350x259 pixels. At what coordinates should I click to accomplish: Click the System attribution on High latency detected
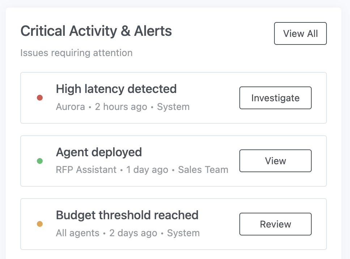click(x=173, y=107)
